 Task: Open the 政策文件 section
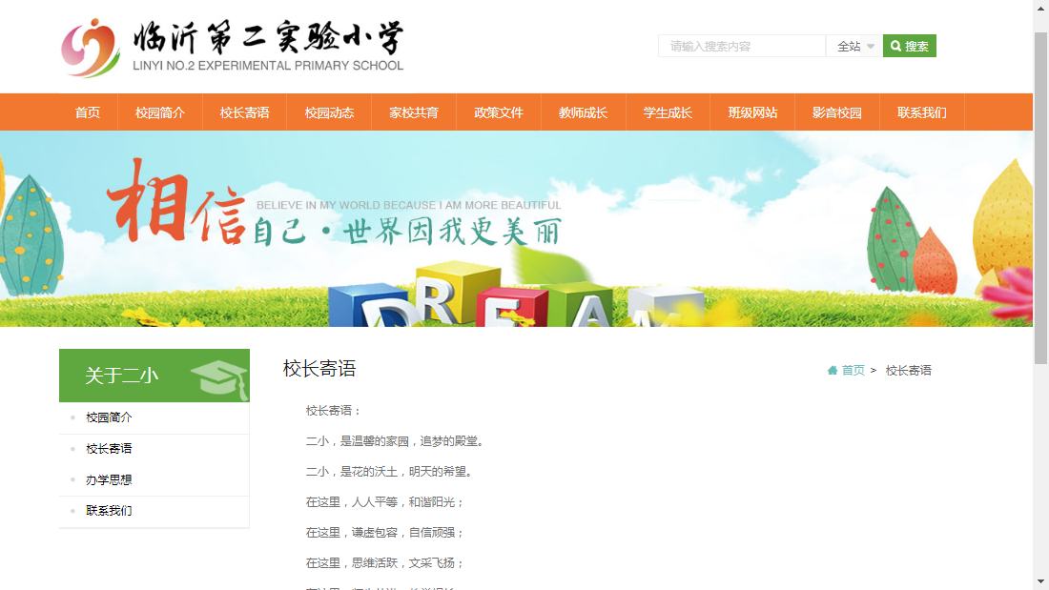point(498,112)
